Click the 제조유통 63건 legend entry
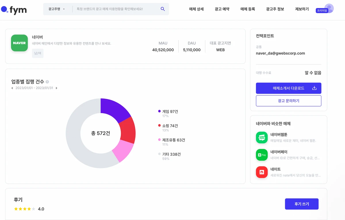This screenshot has width=345, height=220. tap(172, 140)
